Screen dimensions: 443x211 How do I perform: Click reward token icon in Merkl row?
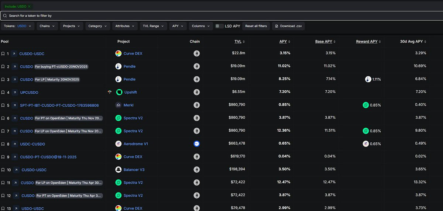pos(365,105)
